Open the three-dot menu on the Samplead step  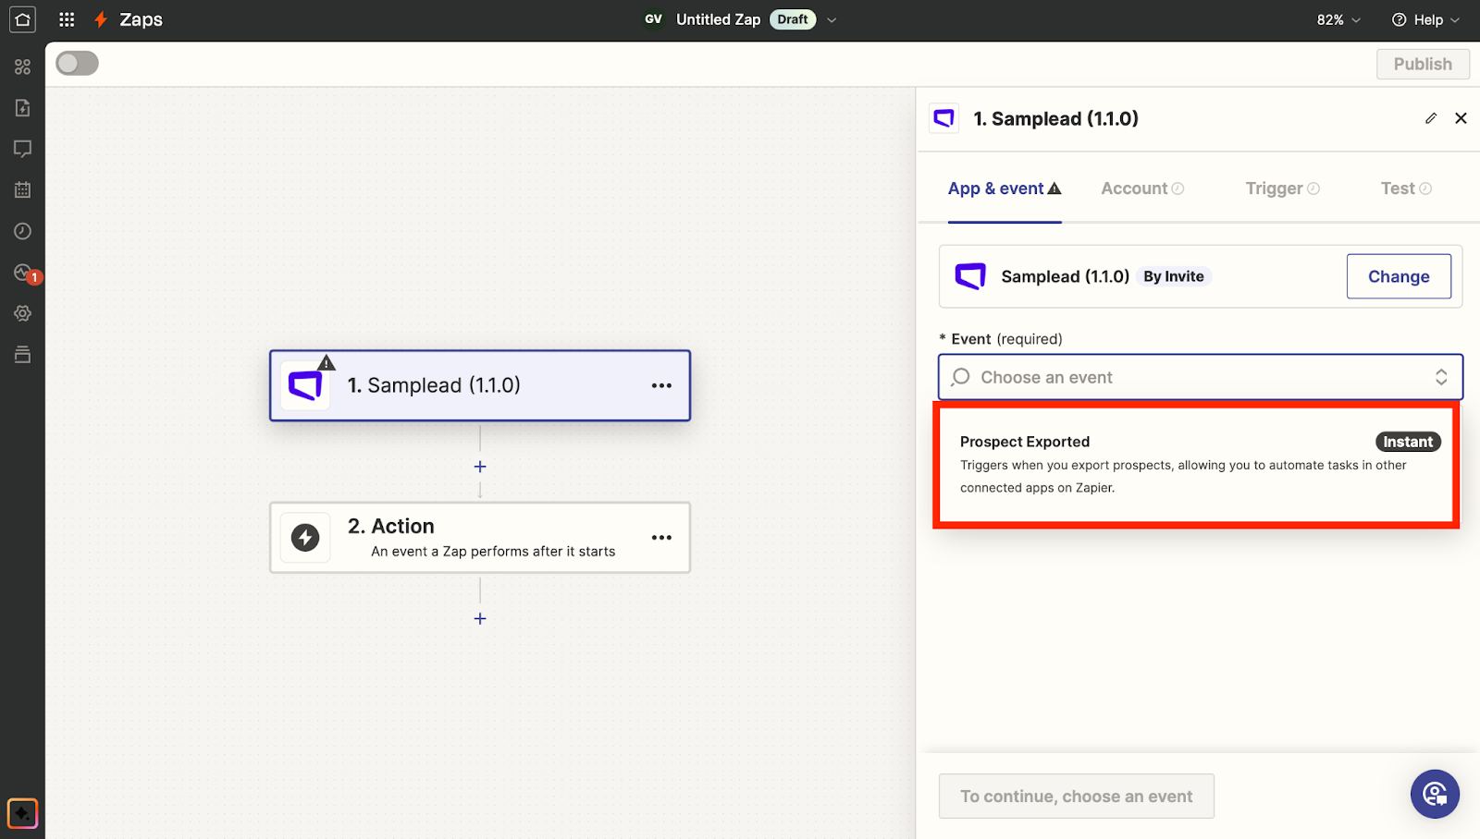pyautogui.click(x=661, y=385)
